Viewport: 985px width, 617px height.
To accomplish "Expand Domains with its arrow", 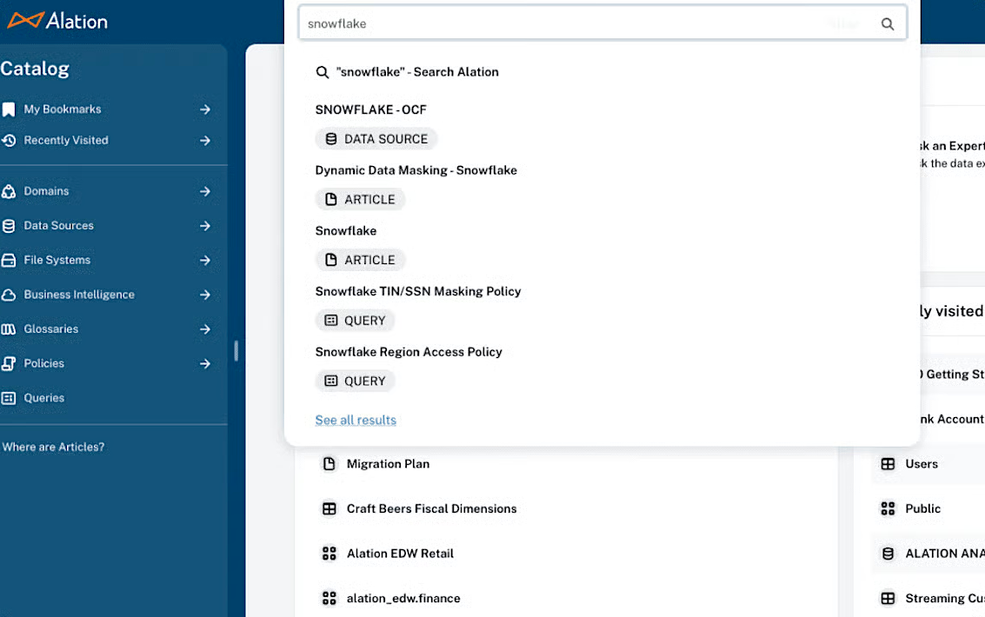I will click(x=205, y=191).
